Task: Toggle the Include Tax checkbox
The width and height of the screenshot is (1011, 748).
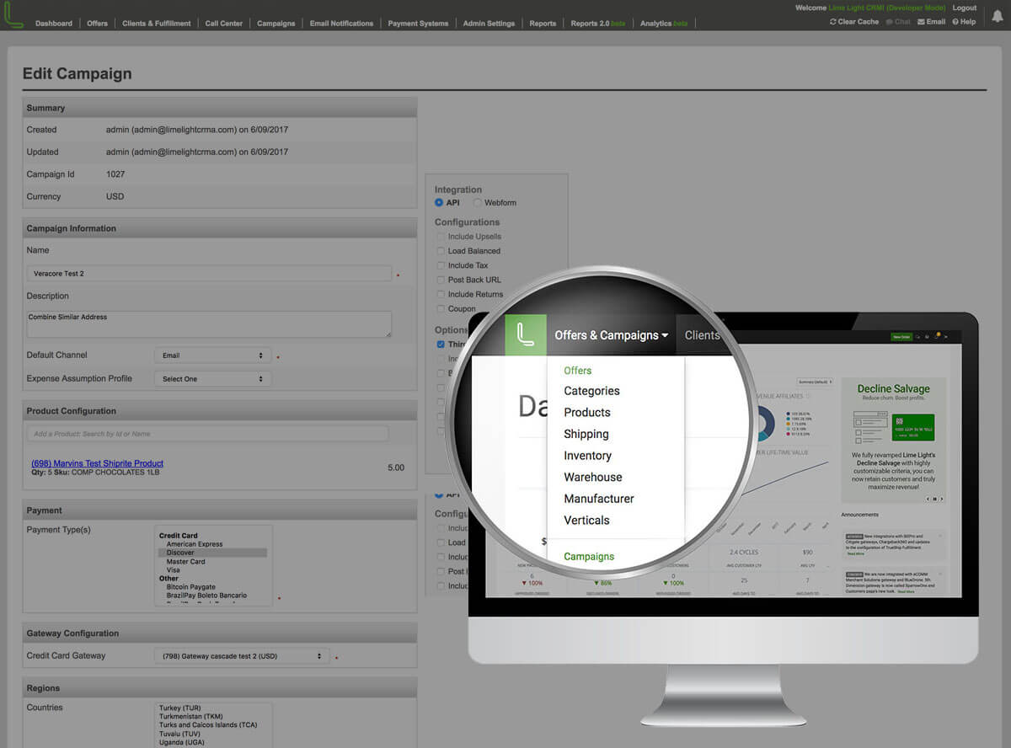Action: [x=441, y=265]
